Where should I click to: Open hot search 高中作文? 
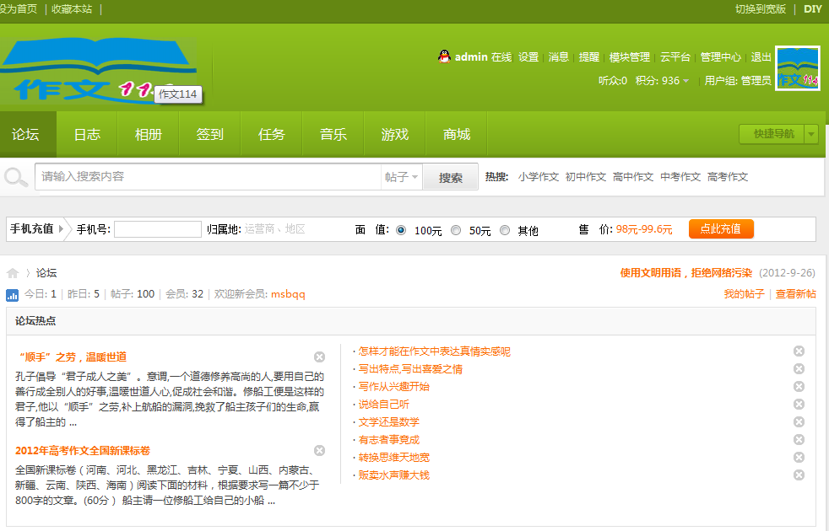(x=633, y=177)
